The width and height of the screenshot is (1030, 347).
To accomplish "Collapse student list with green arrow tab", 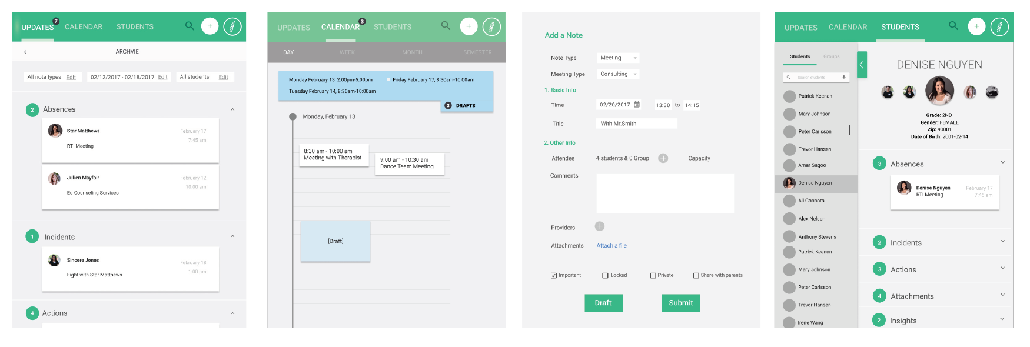I will (x=862, y=65).
